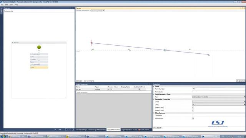Uncheck the Show Errors checkbox
The image size is (246, 138).
(193, 118)
